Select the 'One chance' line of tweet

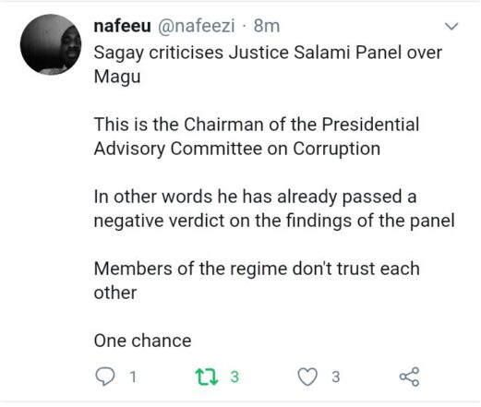142,341
